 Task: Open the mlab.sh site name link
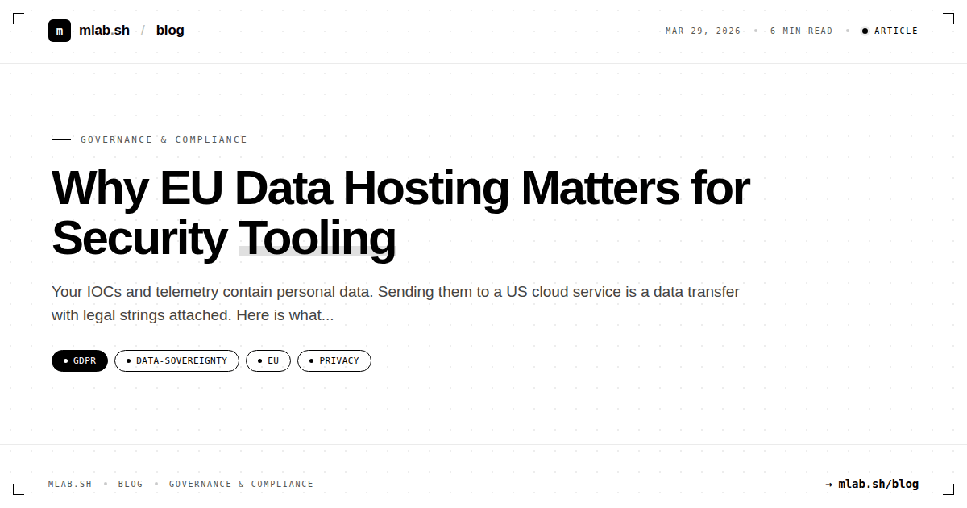click(x=104, y=31)
